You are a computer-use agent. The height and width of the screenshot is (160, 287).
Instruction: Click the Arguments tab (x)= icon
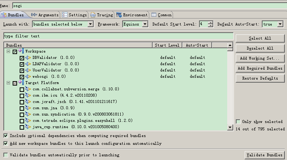coord(34,15)
